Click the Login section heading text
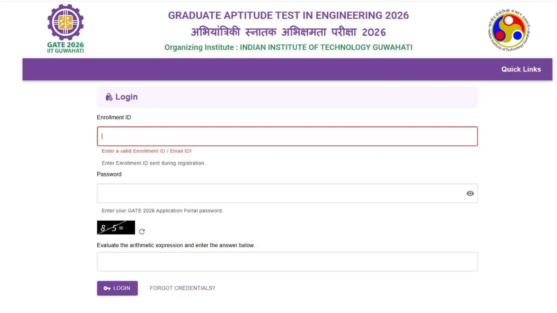Viewport: 557px width, 313px height. point(126,97)
